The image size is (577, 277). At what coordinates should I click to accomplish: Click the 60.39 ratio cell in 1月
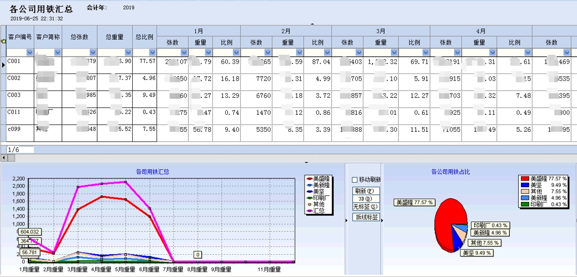click(227, 65)
